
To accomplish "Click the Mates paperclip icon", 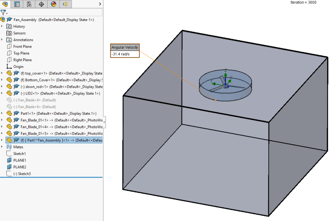I will (x=9, y=147).
